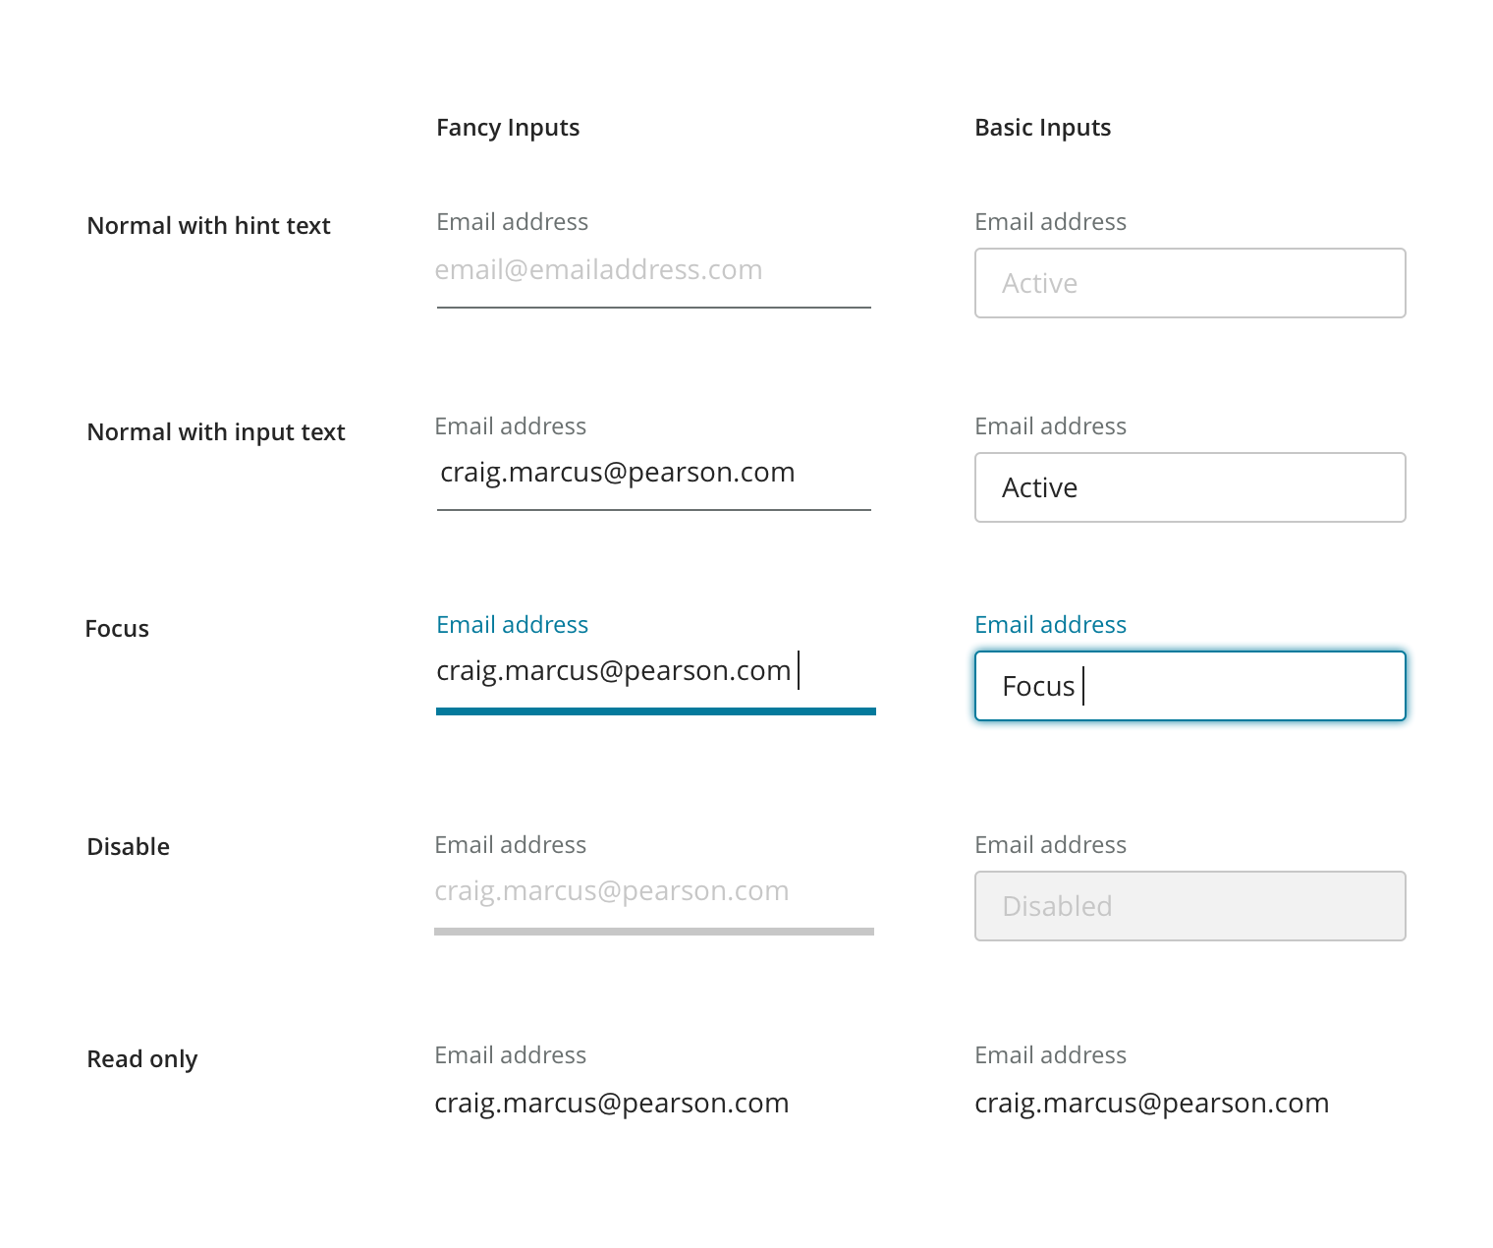Click the fancy email input with blue underline

[x=653, y=672]
